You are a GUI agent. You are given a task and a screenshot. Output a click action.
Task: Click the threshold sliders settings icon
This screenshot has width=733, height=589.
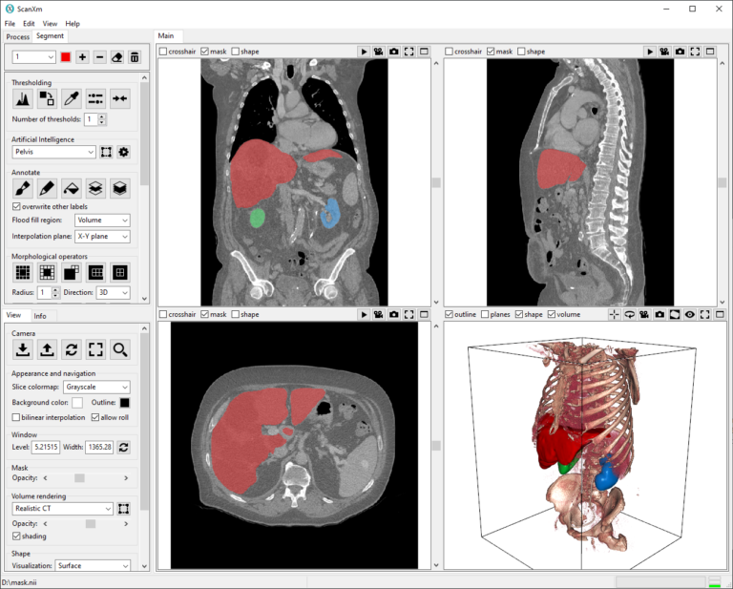click(x=95, y=98)
